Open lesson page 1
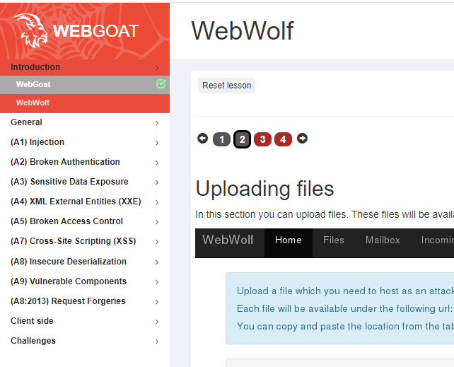 point(221,139)
